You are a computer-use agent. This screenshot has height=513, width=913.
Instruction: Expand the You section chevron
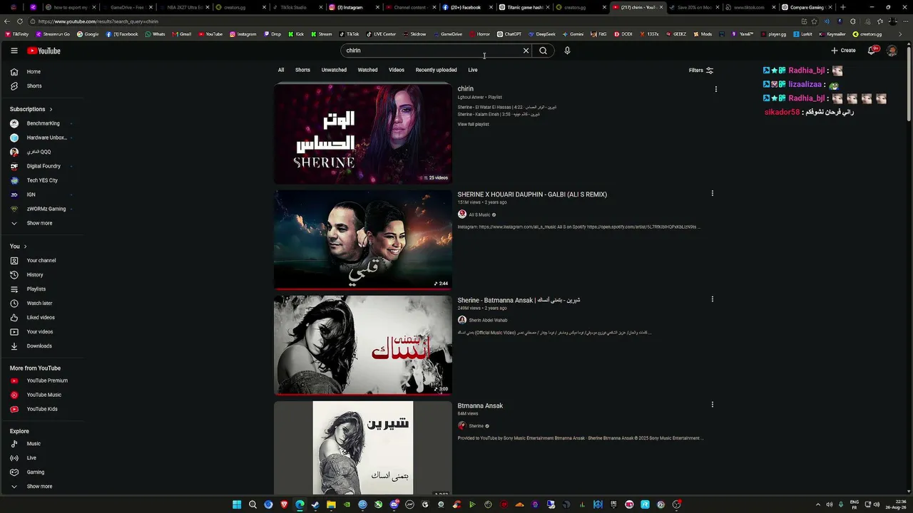click(26, 247)
